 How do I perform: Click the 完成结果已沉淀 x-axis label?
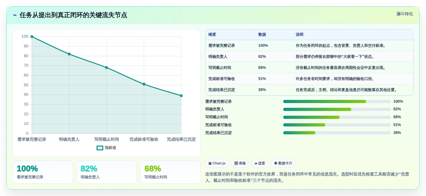pos(181,139)
